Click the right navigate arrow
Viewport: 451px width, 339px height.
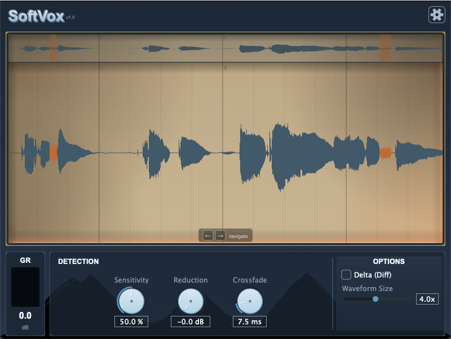220,235
